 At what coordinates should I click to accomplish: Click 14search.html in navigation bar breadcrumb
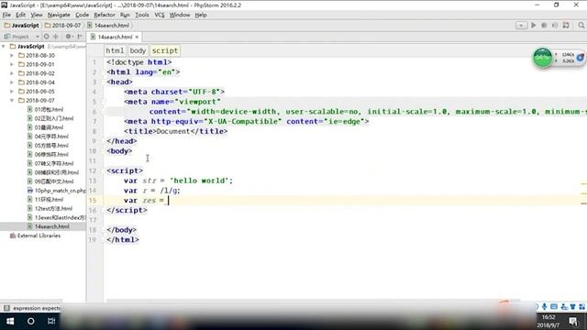click(x=108, y=26)
